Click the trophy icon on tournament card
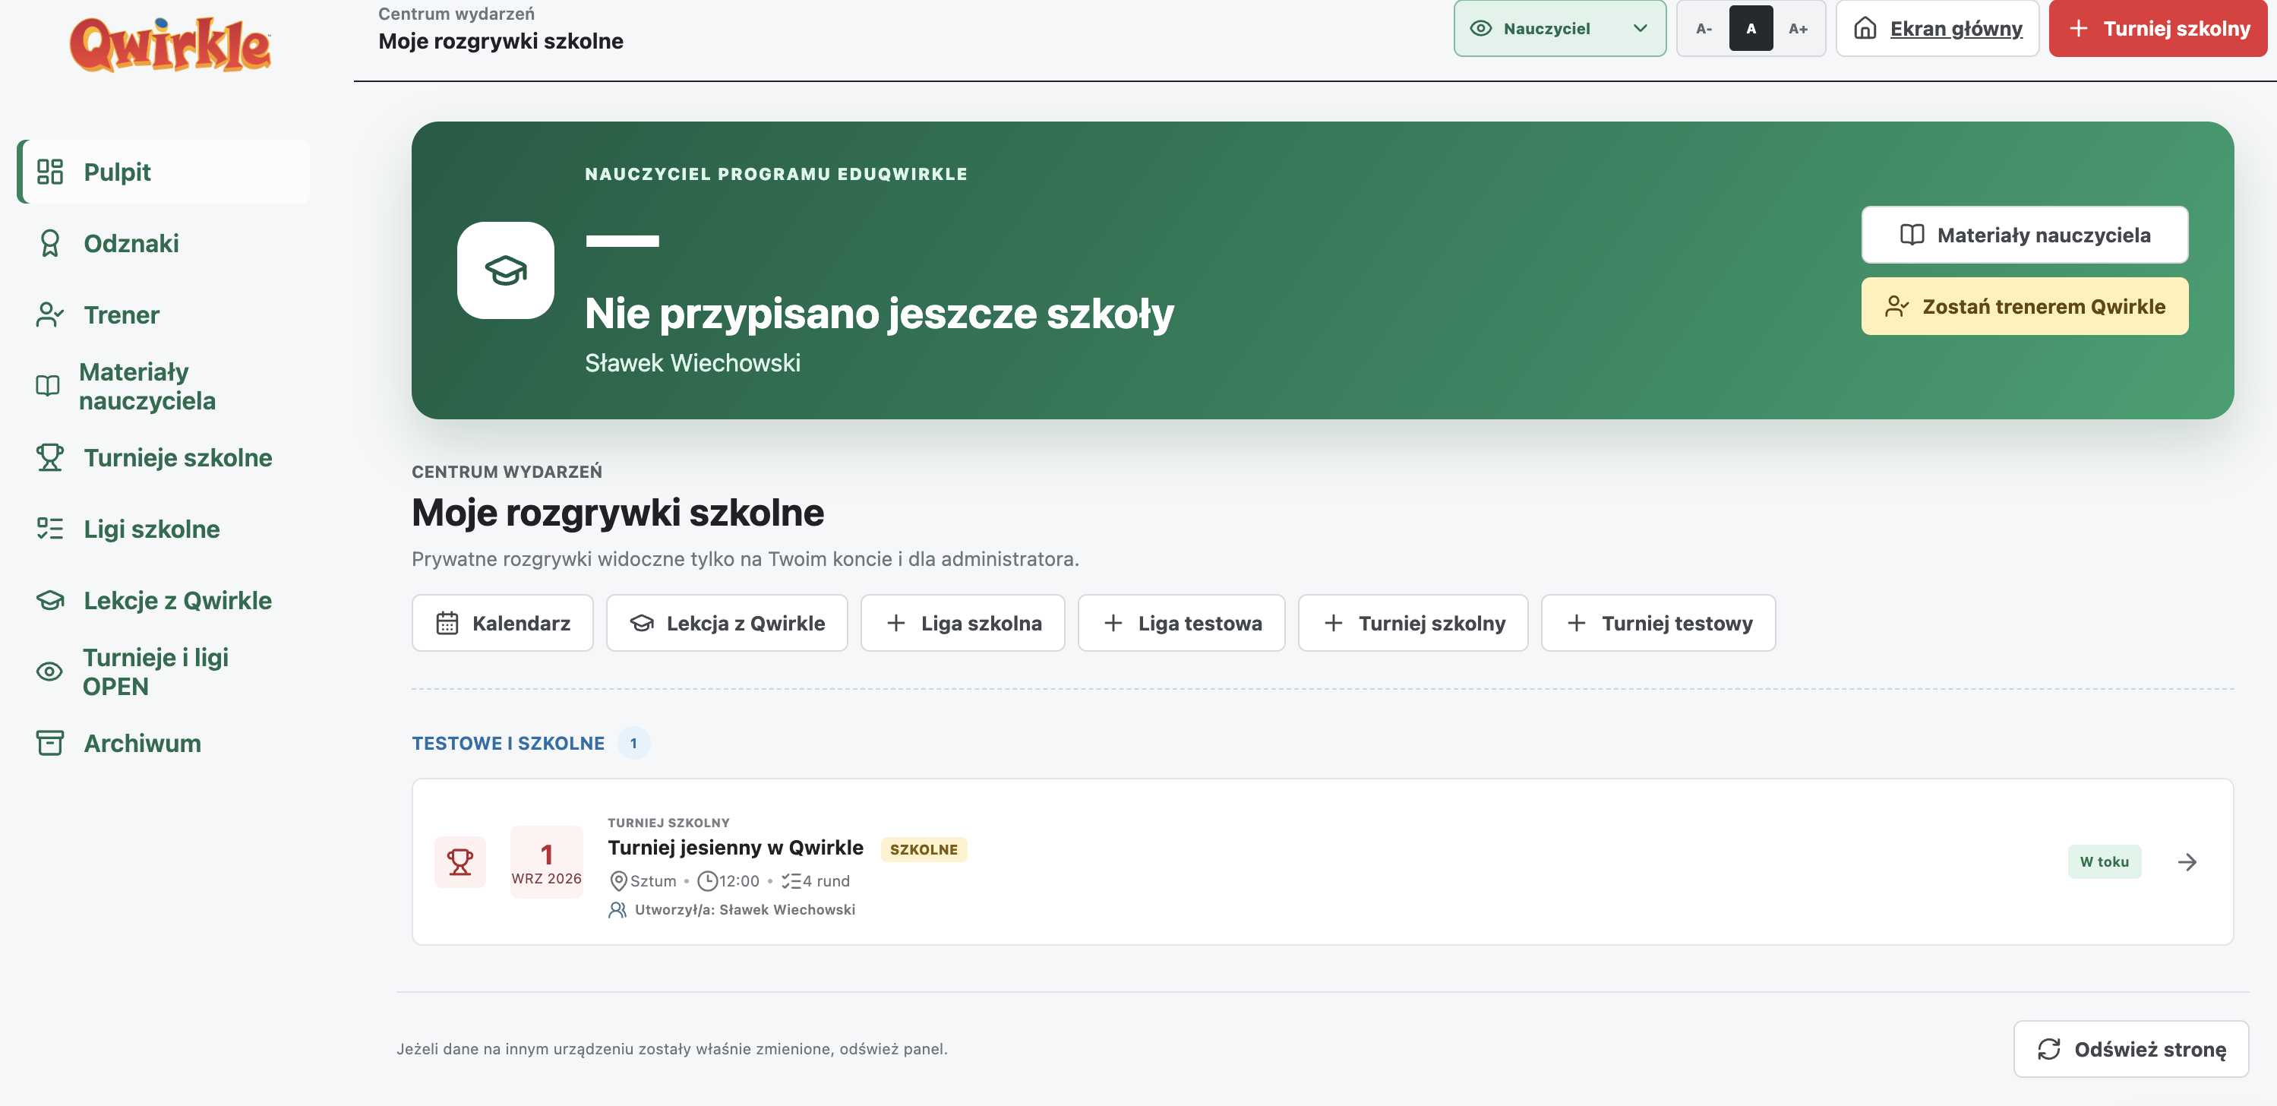 point(460,861)
